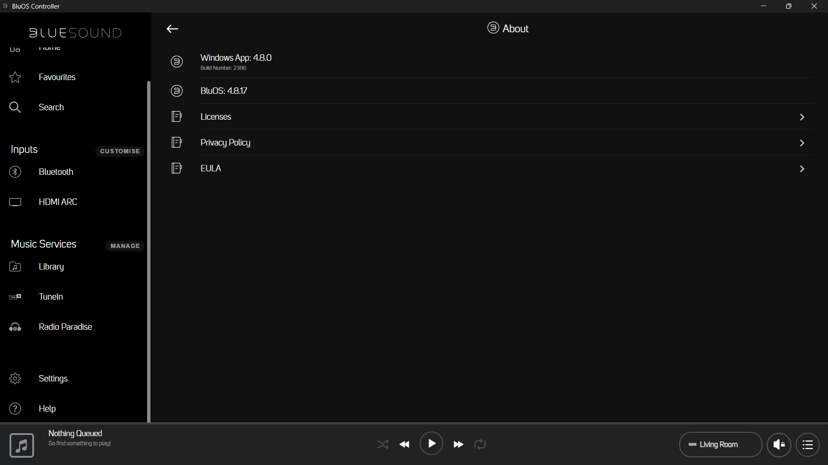Skip to next track

(x=458, y=444)
